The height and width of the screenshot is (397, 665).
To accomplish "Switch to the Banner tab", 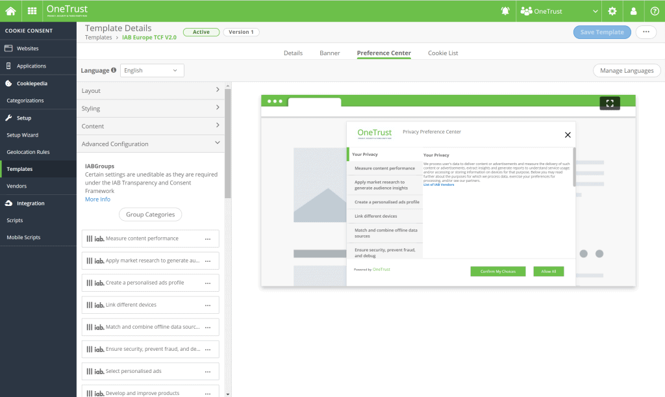I will (329, 53).
